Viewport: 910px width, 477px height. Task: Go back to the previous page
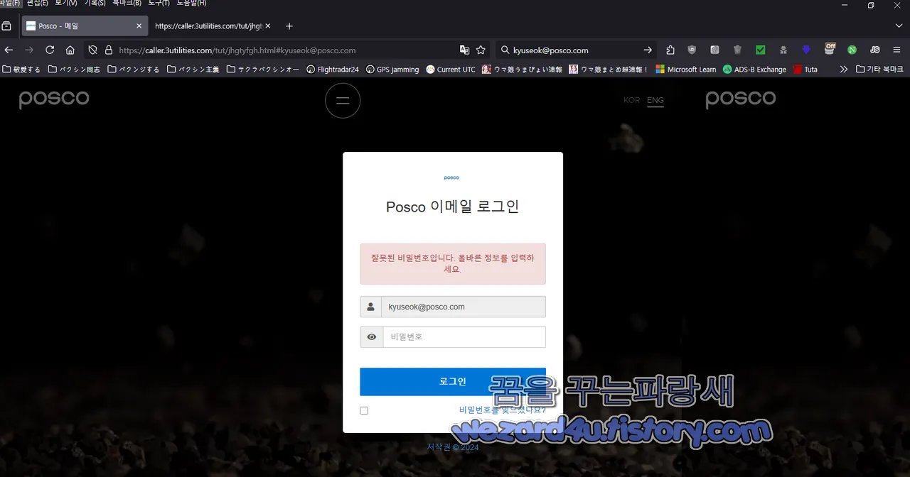point(9,50)
